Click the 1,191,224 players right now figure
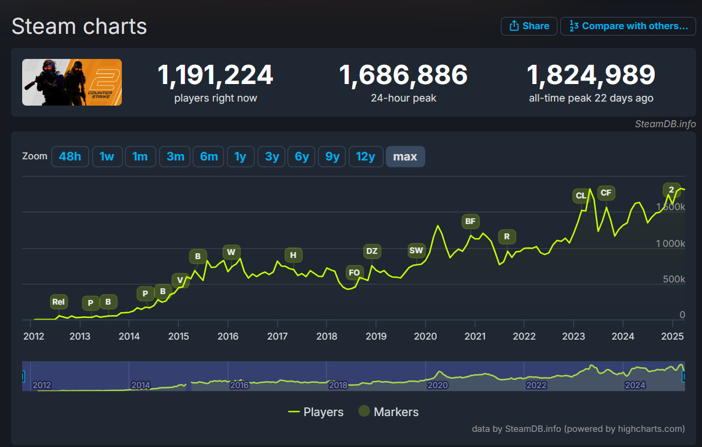This screenshot has height=447, width=702. pyautogui.click(x=216, y=75)
